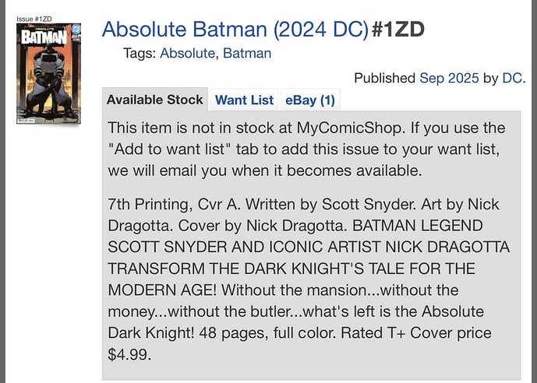Click the word Published before the date

384,78
